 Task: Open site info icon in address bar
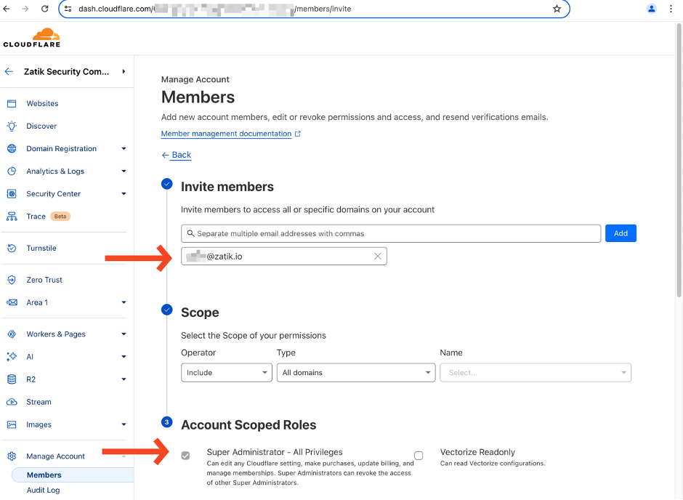(68, 9)
